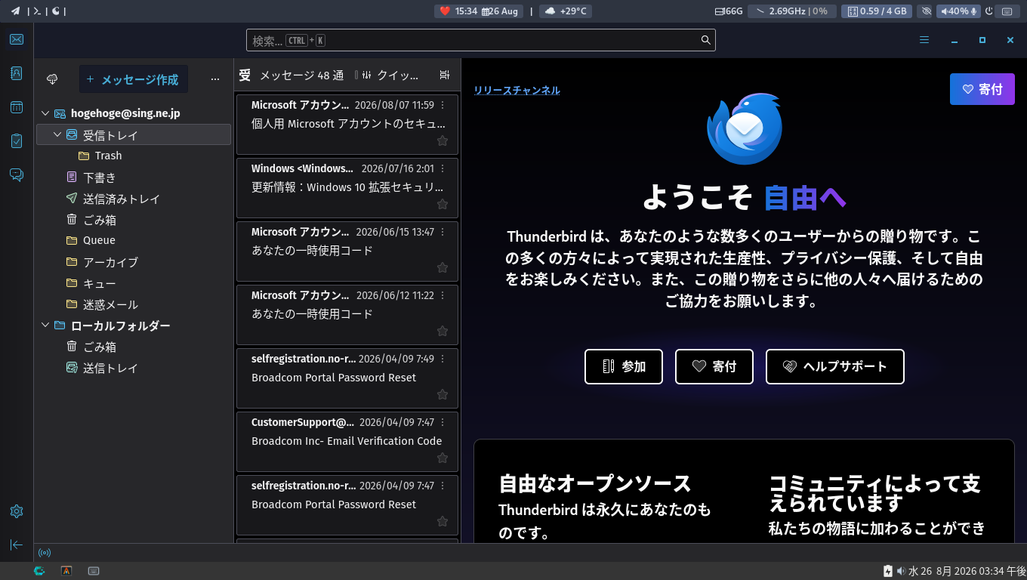Image resolution: width=1027 pixels, height=580 pixels.
Task: Open the Address Book space
Action: coord(17,73)
